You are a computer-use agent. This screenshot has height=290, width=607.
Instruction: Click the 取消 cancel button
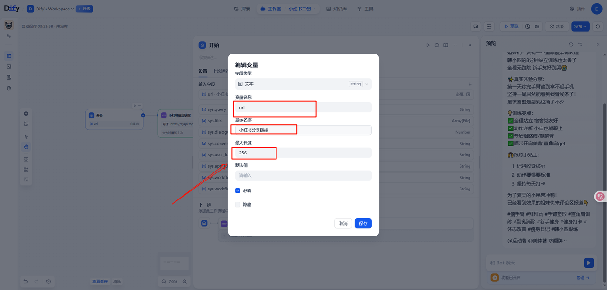(343, 223)
